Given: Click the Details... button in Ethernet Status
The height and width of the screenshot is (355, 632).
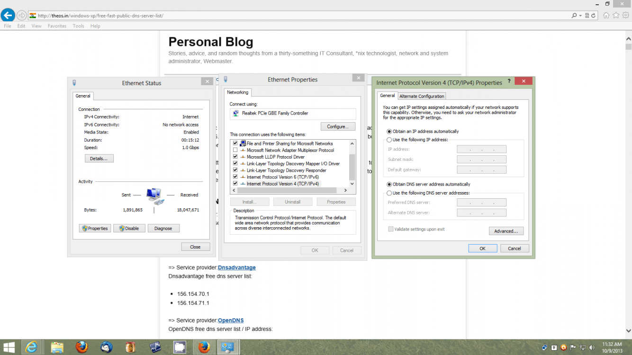Looking at the screenshot, I should coord(99,159).
